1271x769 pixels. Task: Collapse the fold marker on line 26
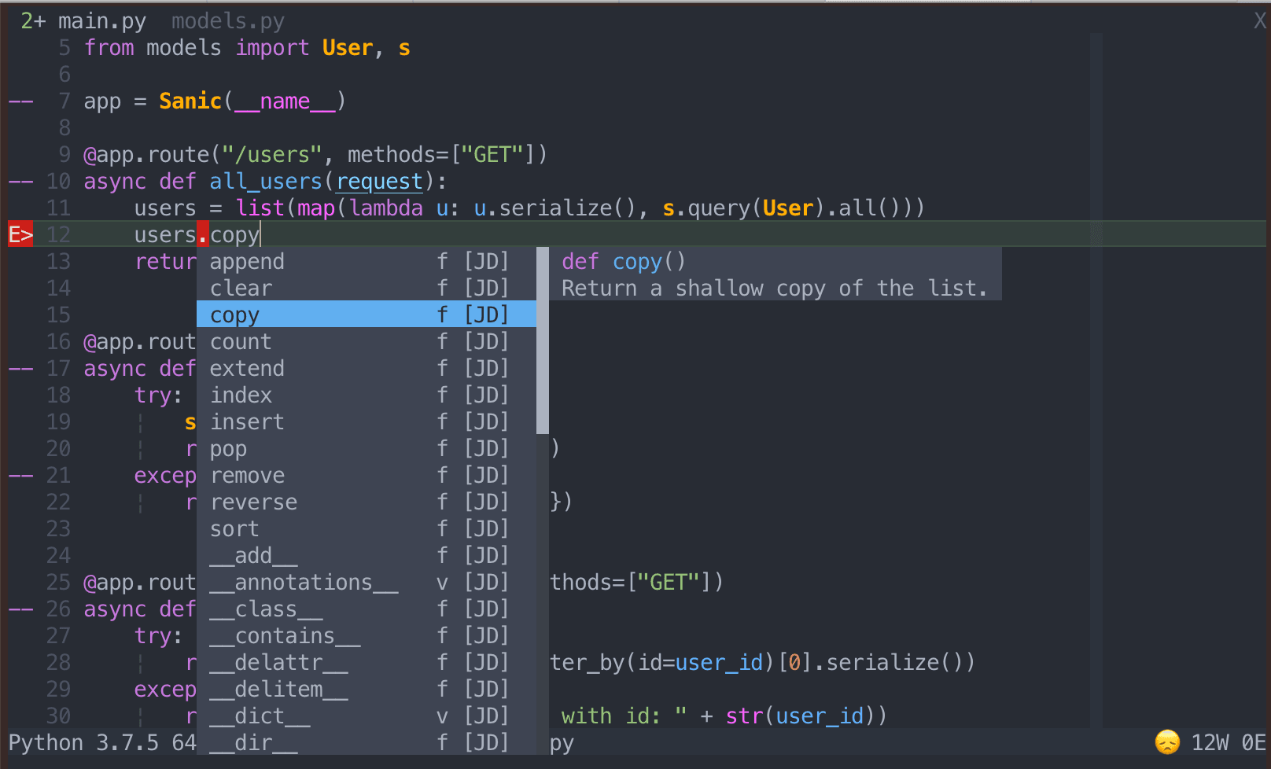coord(20,609)
